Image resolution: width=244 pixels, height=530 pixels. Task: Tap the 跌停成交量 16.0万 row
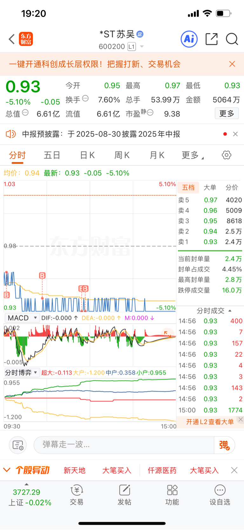click(210, 290)
